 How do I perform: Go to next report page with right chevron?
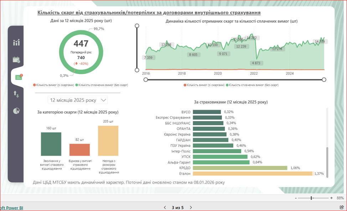[x=191, y=207]
